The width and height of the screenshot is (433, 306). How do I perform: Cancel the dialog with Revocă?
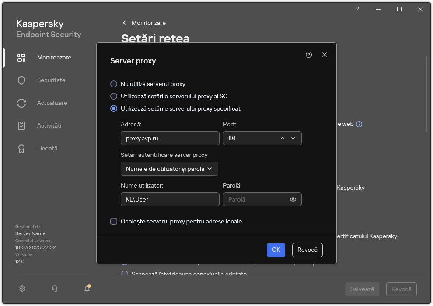point(307,250)
